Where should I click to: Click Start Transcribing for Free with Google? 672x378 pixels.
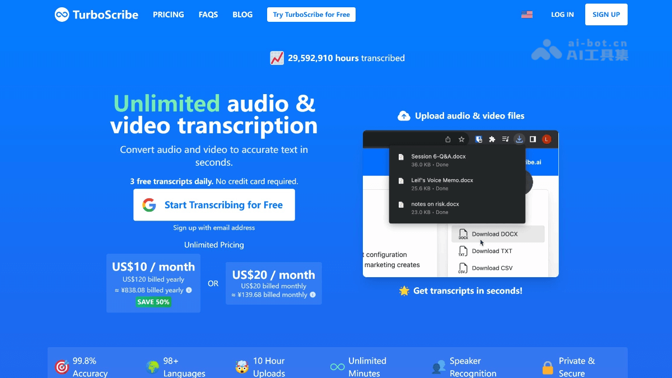click(x=214, y=204)
